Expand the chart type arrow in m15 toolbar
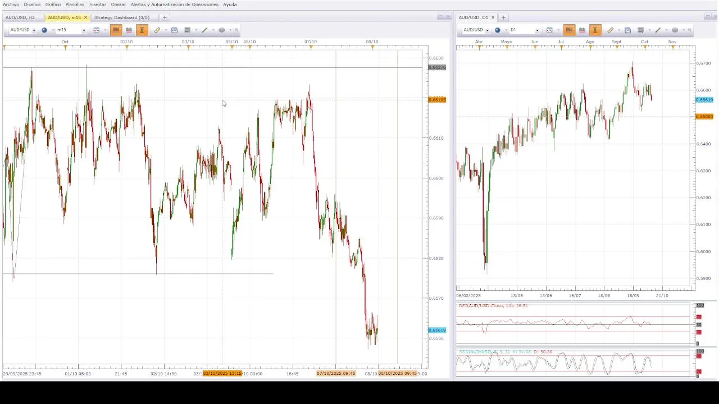 point(104,30)
